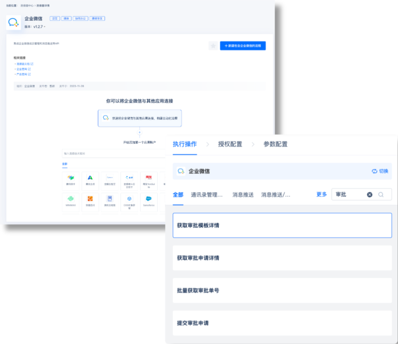
Task: Choose the 获取审批模板详情 operation
Action: coord(282,225)
